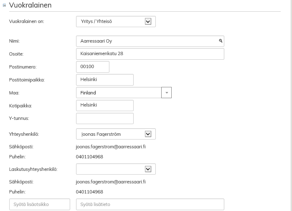Screen dimensions: 292x211
Task: Click the Syötä lisäotsikko input field
Action: (x=39, y=204)
